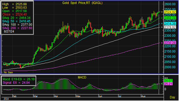Click the 2300.00 price axis label
The height and width of the screenshot is (101, 179).
pos(170,36)
